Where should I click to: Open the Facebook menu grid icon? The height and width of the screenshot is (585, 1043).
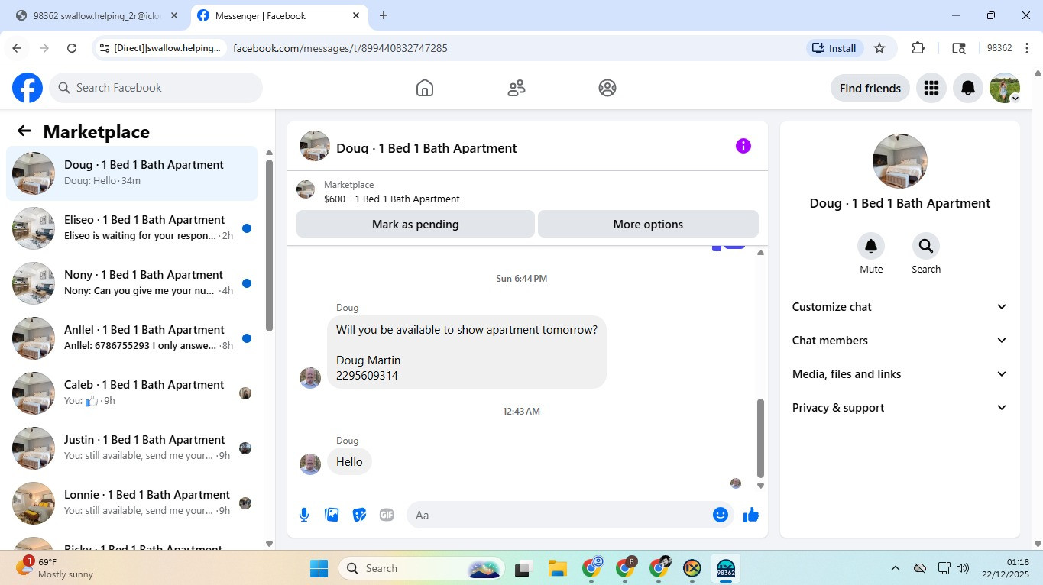pyautogui.click(x=931, y=88)
